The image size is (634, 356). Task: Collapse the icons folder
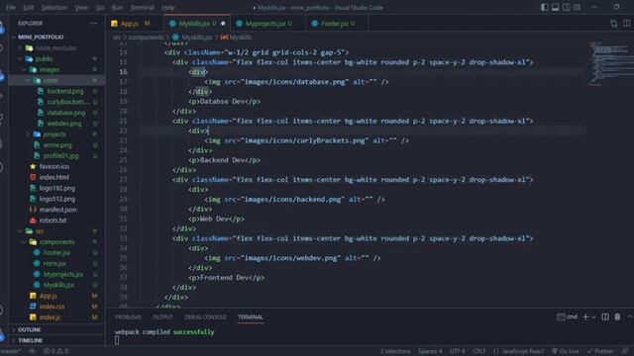[x=51, y=80]
